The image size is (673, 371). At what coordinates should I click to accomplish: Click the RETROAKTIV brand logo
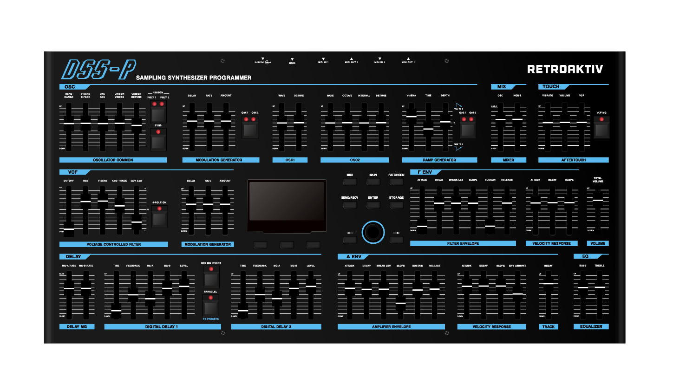[x=565, y=69]
